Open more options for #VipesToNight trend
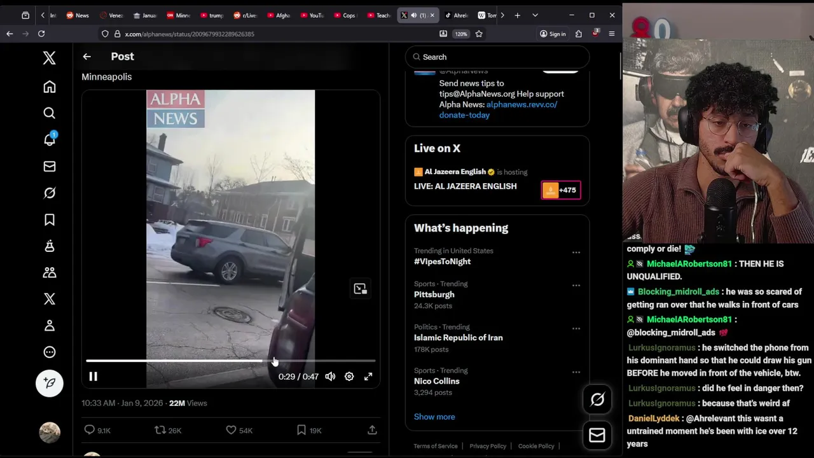This screenshot has height=458, width=814. (x=576, y=253)
